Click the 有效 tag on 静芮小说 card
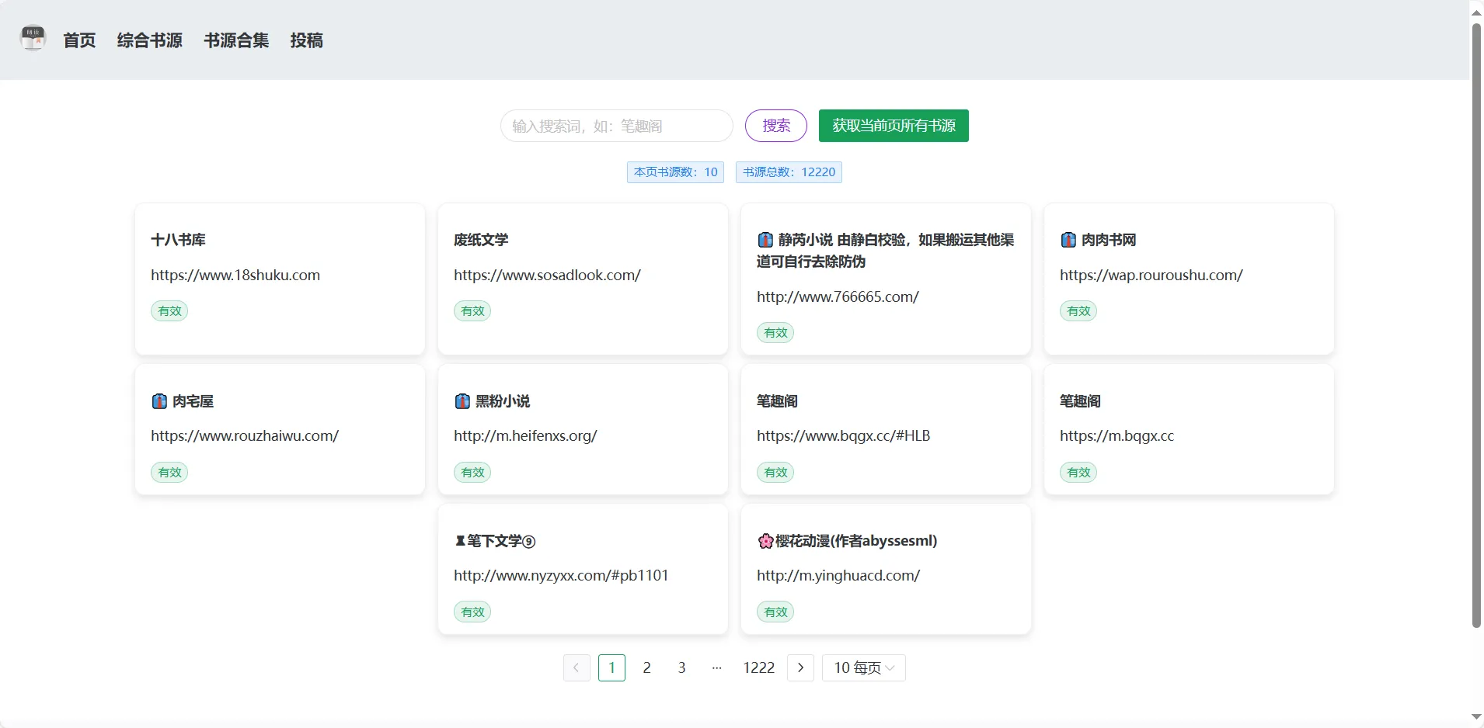The image size is (1484, 728). pyautogui.click(x=775, y=333)
